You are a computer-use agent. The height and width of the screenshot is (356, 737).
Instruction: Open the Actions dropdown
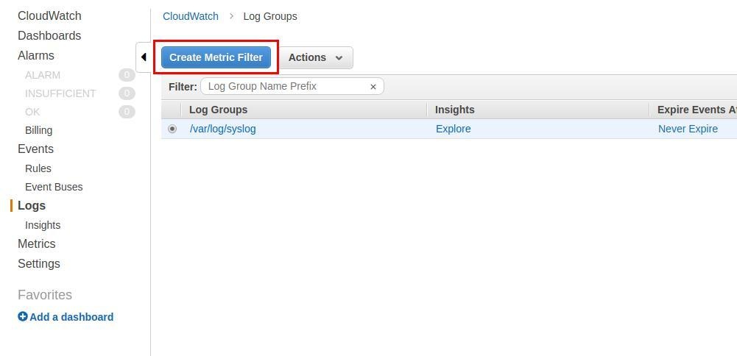(316, 57)
